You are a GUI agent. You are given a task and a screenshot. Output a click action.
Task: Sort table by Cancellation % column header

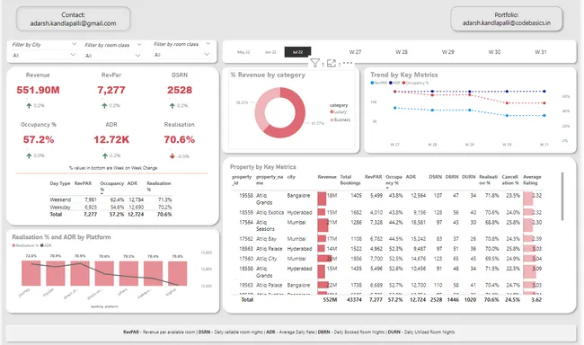[510, 180]
